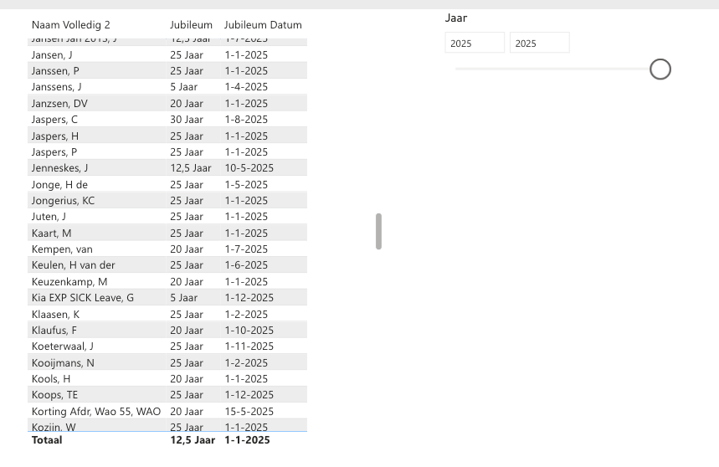Screen dimensions: 719x467
Task: Select the Janzsen, DV name cell
Action: tap(59, 104)
